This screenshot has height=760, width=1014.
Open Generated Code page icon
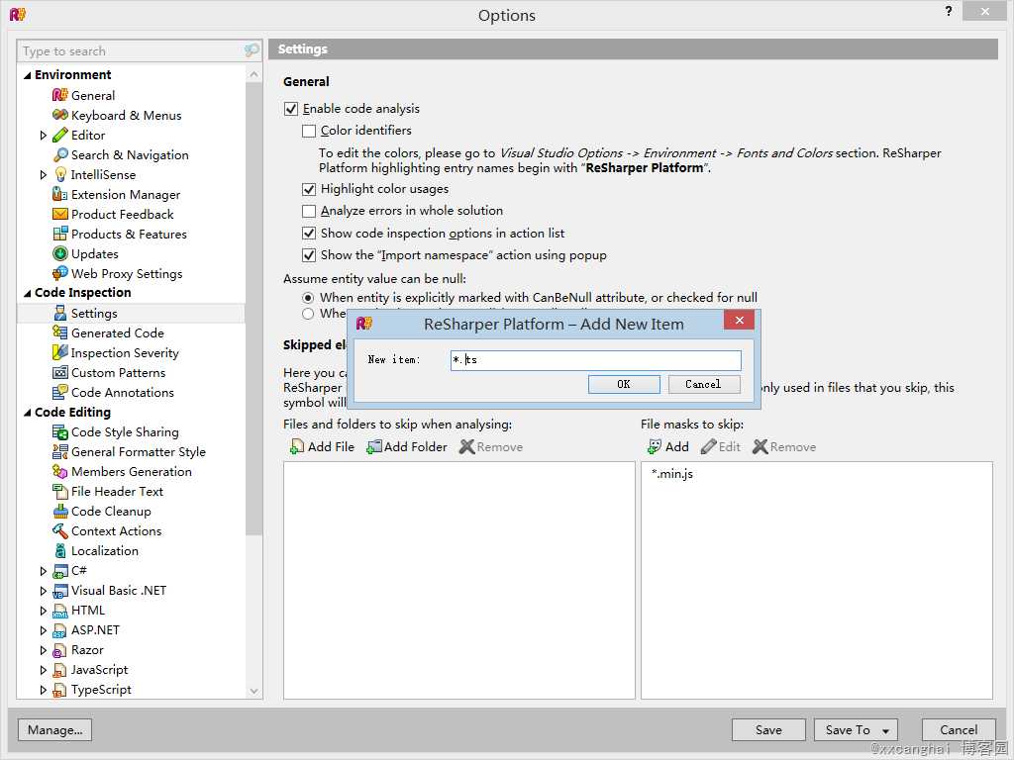[59, 332]
